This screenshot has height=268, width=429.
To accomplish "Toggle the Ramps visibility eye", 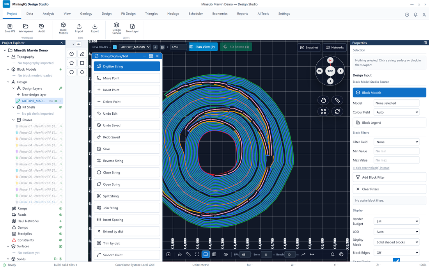I will tap(61, 209).
